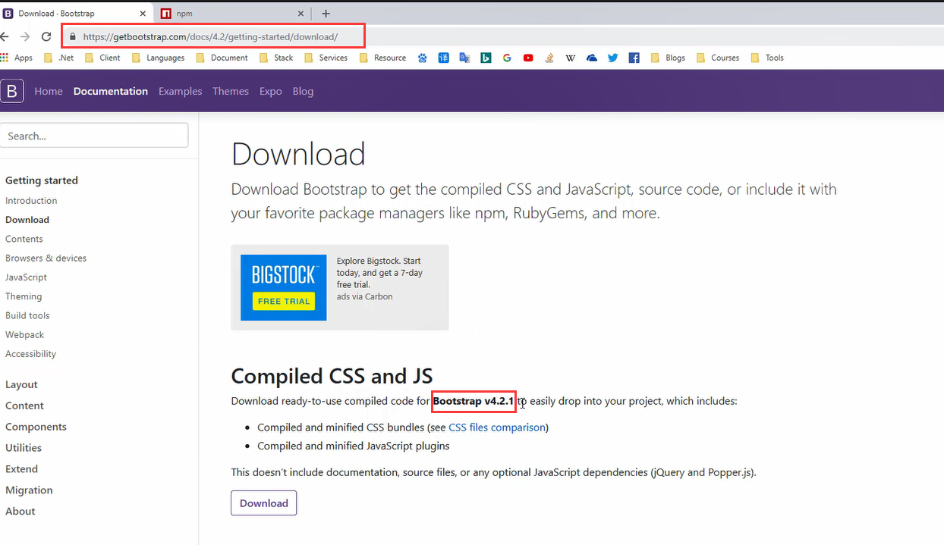Open the Introduction sidebar link

coord(31,201)
